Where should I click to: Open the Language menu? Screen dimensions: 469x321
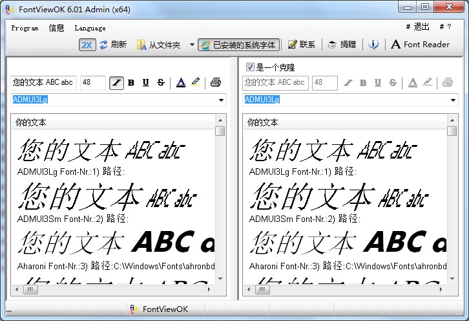(x=90, y=28)
